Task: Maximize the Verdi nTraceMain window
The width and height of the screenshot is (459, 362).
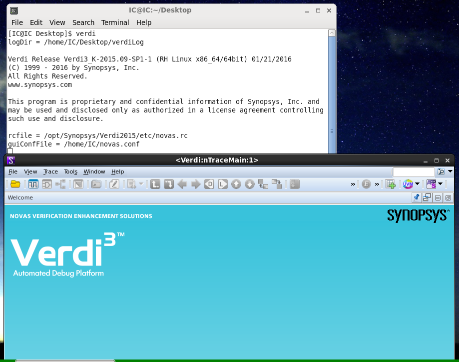Action: coord(437,160)
